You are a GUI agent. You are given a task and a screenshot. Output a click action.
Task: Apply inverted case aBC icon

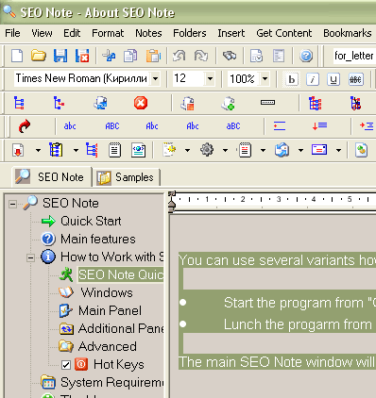pos(233,126)
